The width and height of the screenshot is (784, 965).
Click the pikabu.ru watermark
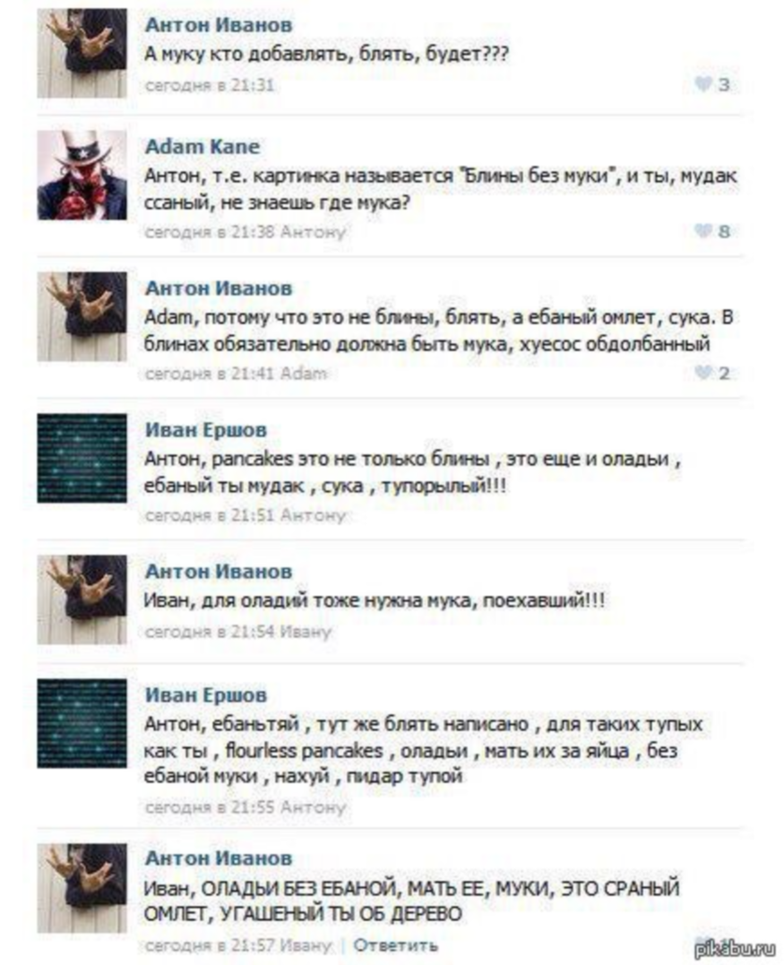pos(735,950)
